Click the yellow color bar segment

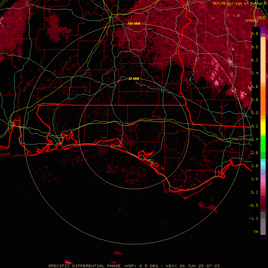pyautogui.click(x=263, y=127)
